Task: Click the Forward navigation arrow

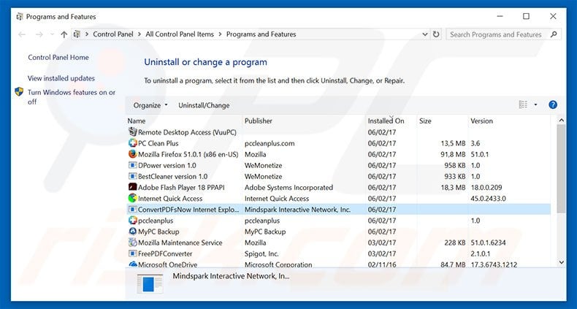Action: pyautogui.click(x=39, y=34)
